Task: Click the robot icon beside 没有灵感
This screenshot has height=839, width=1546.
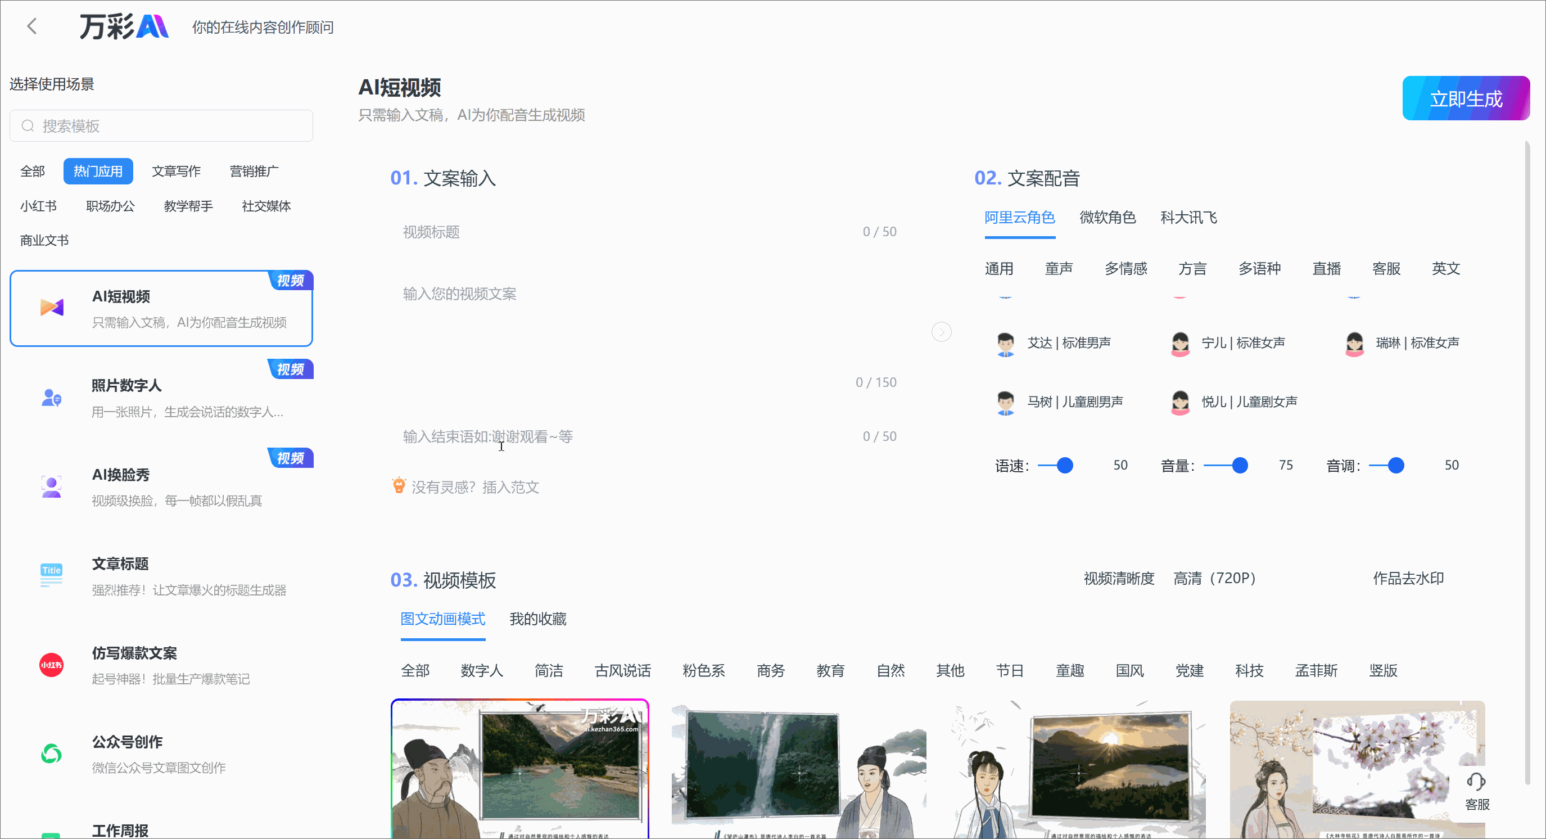Action: 399,485
